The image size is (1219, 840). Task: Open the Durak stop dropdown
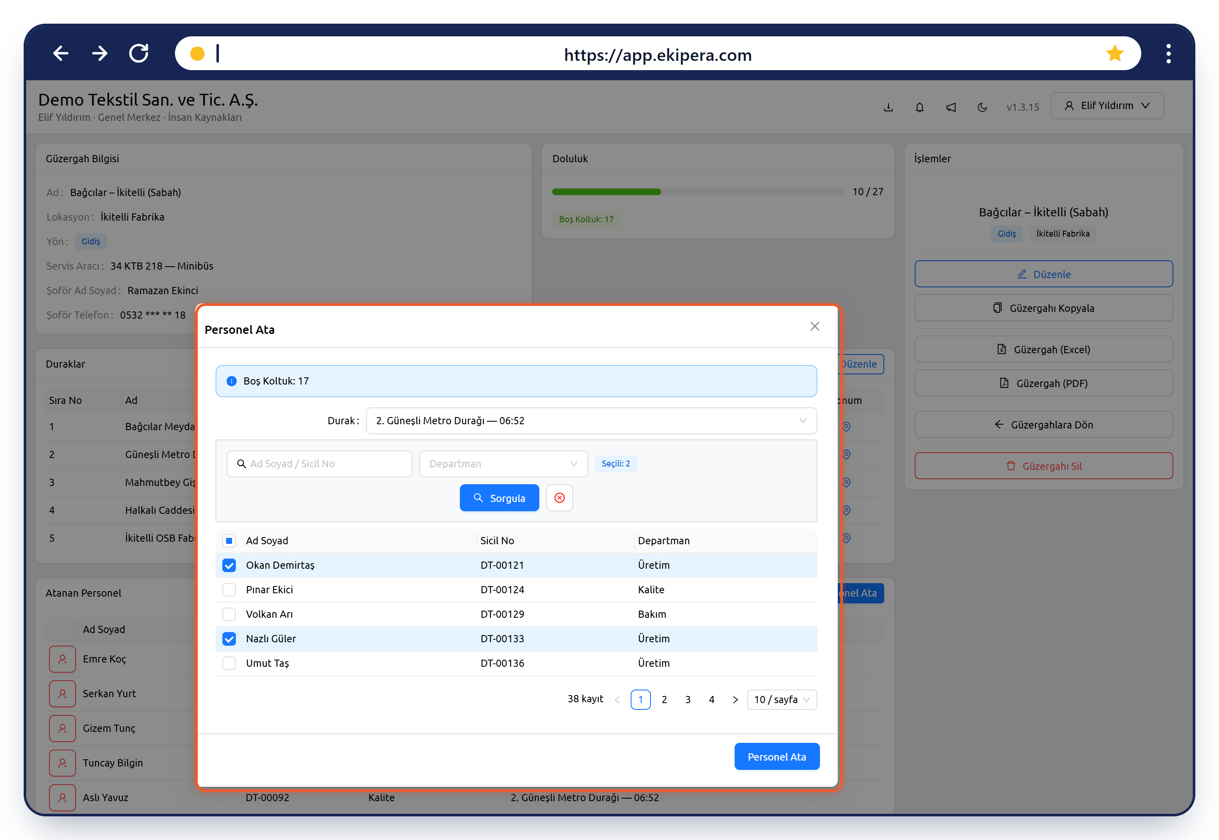591,421
